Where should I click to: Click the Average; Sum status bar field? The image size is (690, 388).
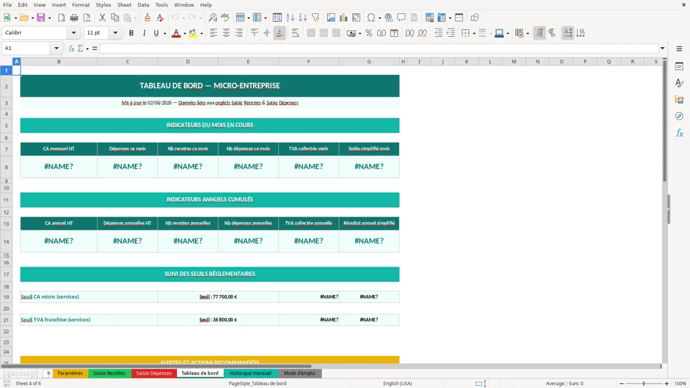click(565, 383)
